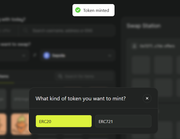
Task: Click the swap direction arrows icon
Action: pos(35,56)
